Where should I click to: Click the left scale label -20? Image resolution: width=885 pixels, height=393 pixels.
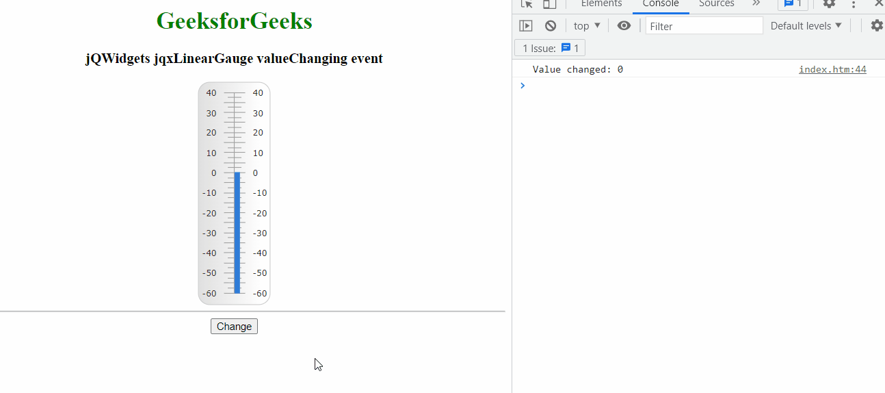209,214
